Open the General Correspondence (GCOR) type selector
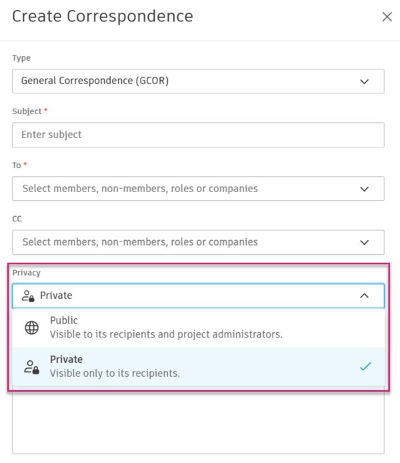 (187, 81)
